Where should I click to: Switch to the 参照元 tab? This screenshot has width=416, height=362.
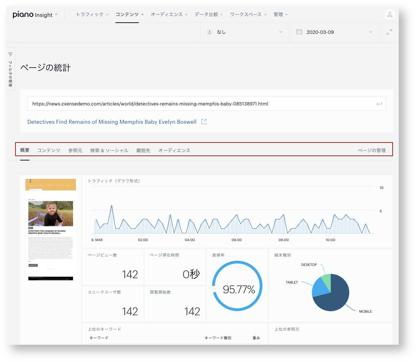pos(76,150)
